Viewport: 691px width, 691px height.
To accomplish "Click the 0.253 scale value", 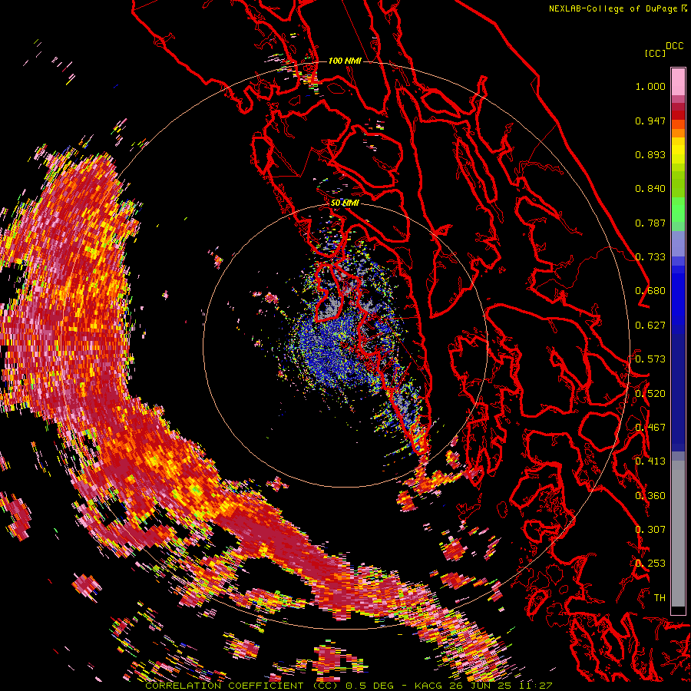I will tap(650, 564).
